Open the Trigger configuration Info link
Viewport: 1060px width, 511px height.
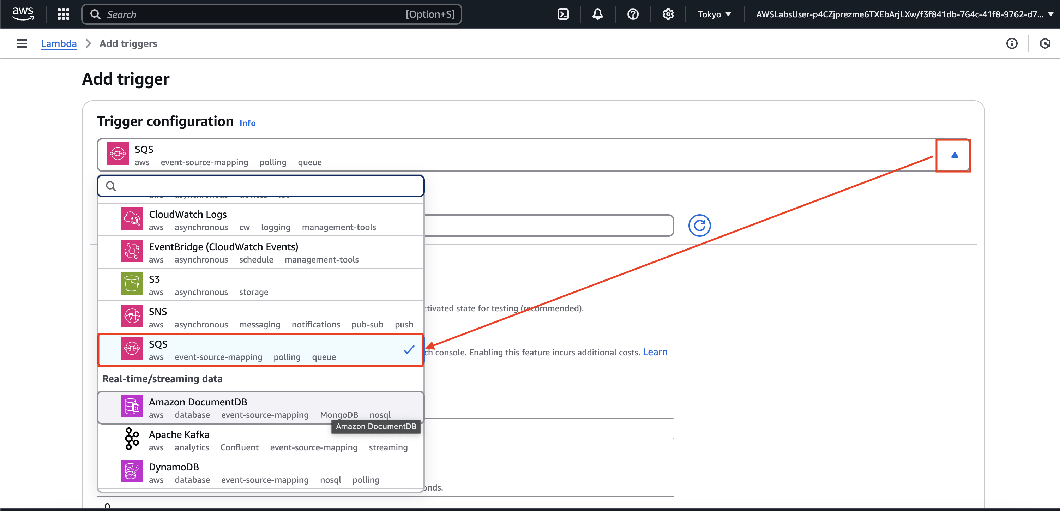(x=247, y=123)
